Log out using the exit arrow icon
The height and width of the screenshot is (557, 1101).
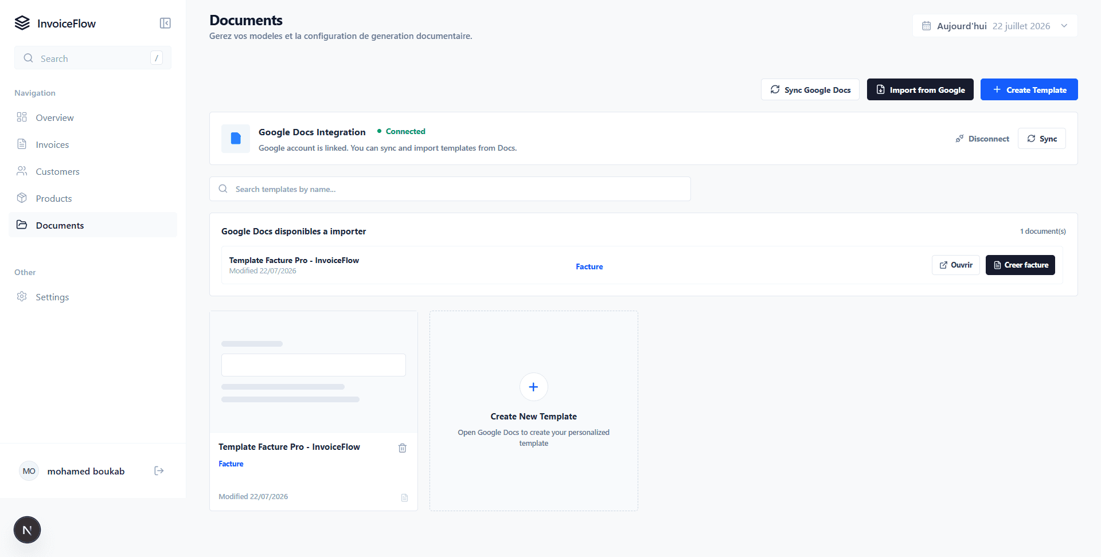click(x=159, y=471)
